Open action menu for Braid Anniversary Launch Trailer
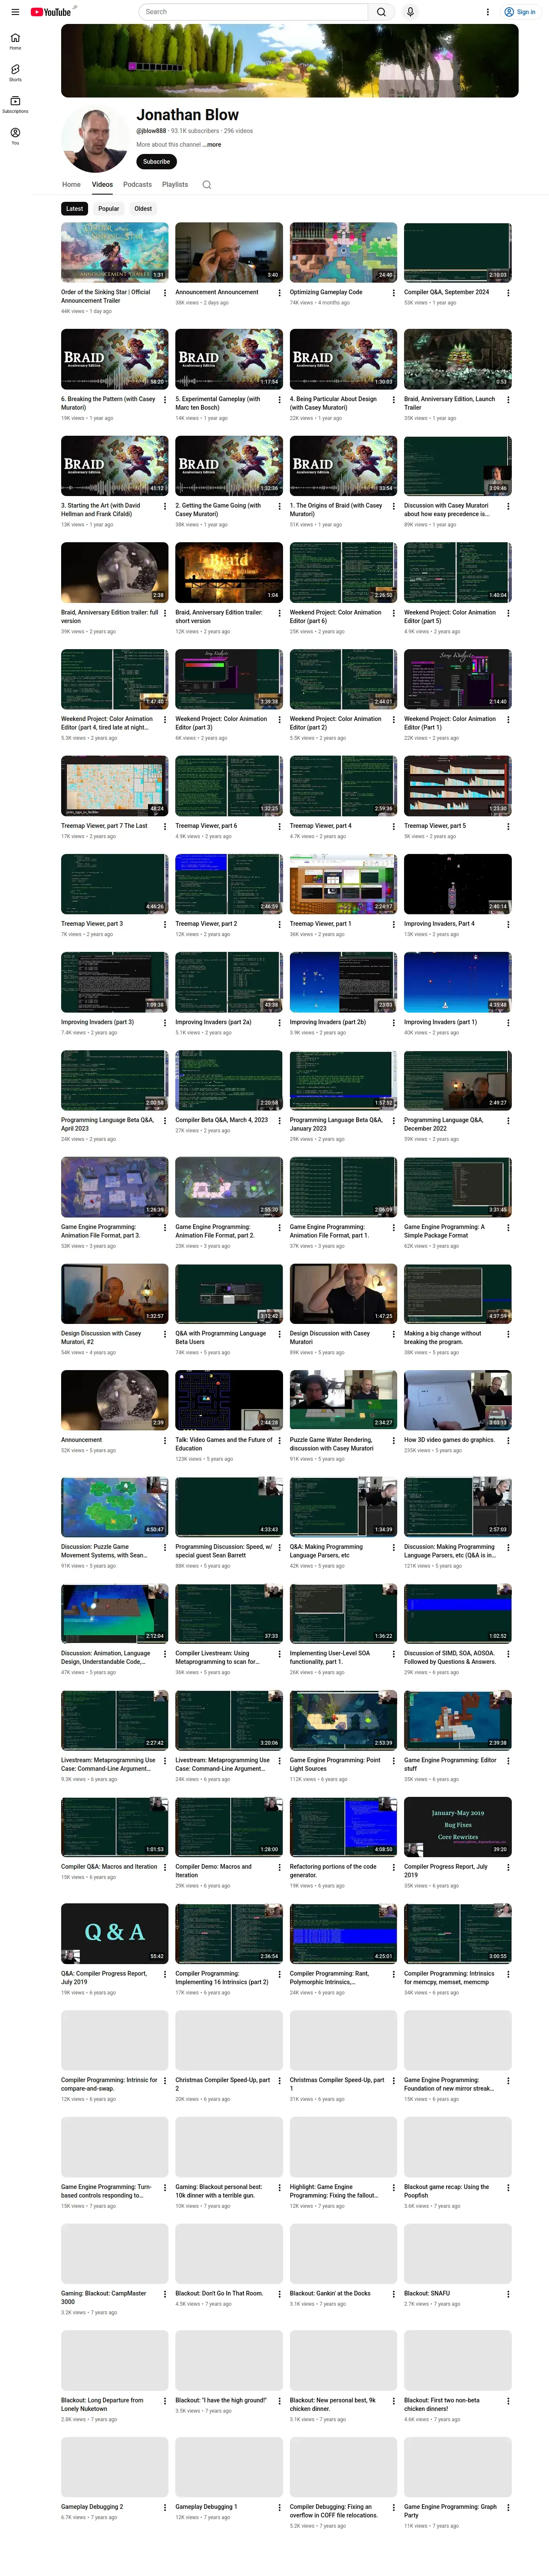The width and height of the screenshot is (549, 2576). pyautogui.click(x=508, y=400)
